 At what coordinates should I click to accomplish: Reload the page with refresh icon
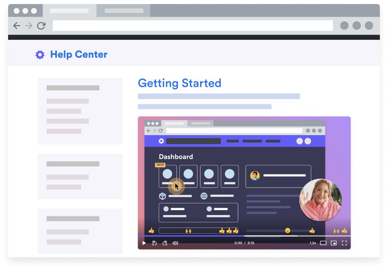[x=41, y=26]
